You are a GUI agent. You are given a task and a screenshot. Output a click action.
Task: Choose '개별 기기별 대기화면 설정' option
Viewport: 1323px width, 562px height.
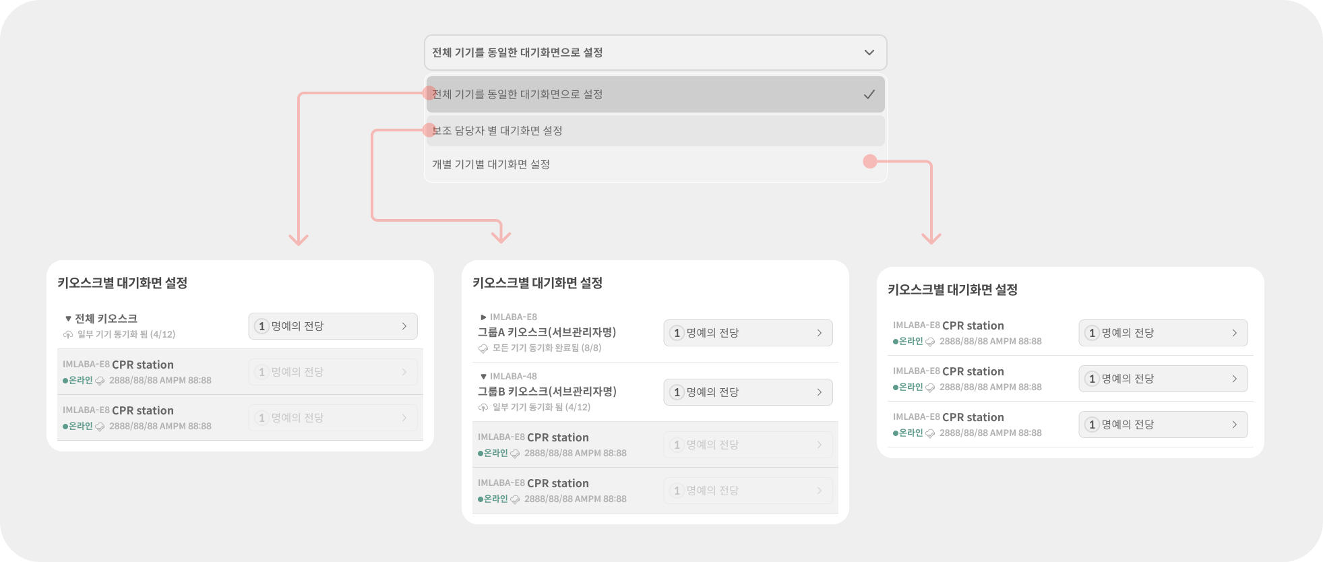491,164
